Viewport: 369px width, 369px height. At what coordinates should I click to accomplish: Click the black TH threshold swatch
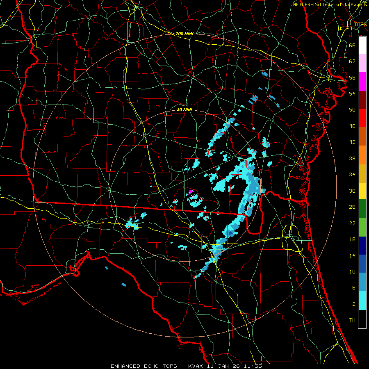[362, 319]
